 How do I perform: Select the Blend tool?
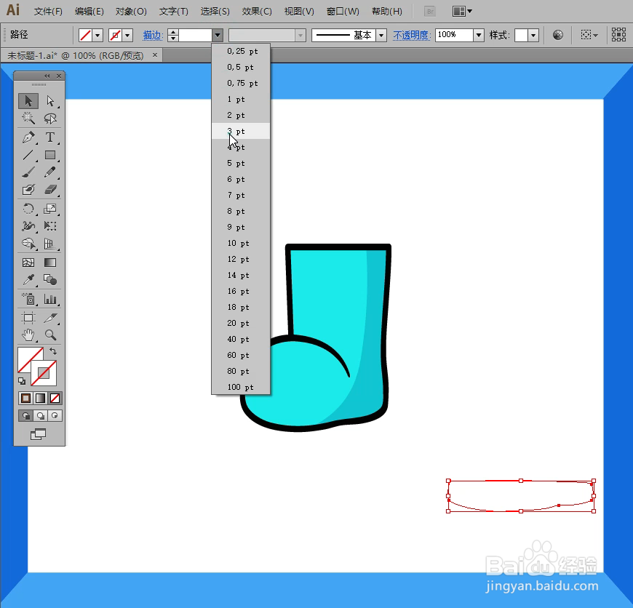[50, 279]
